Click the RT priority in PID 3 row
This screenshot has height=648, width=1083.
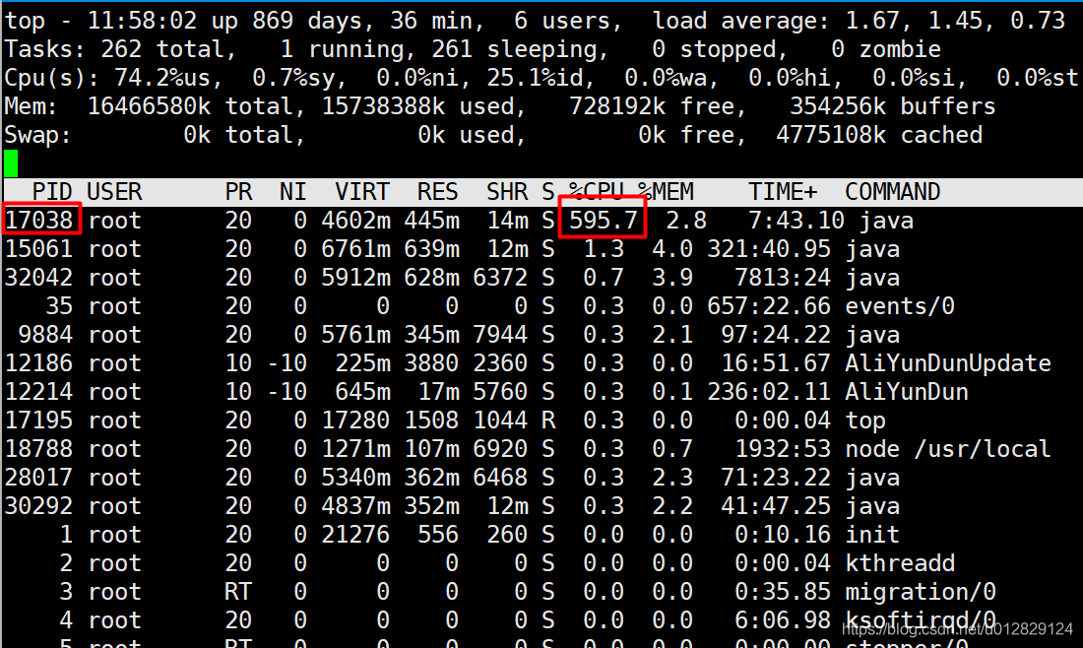tap(237, 591)
